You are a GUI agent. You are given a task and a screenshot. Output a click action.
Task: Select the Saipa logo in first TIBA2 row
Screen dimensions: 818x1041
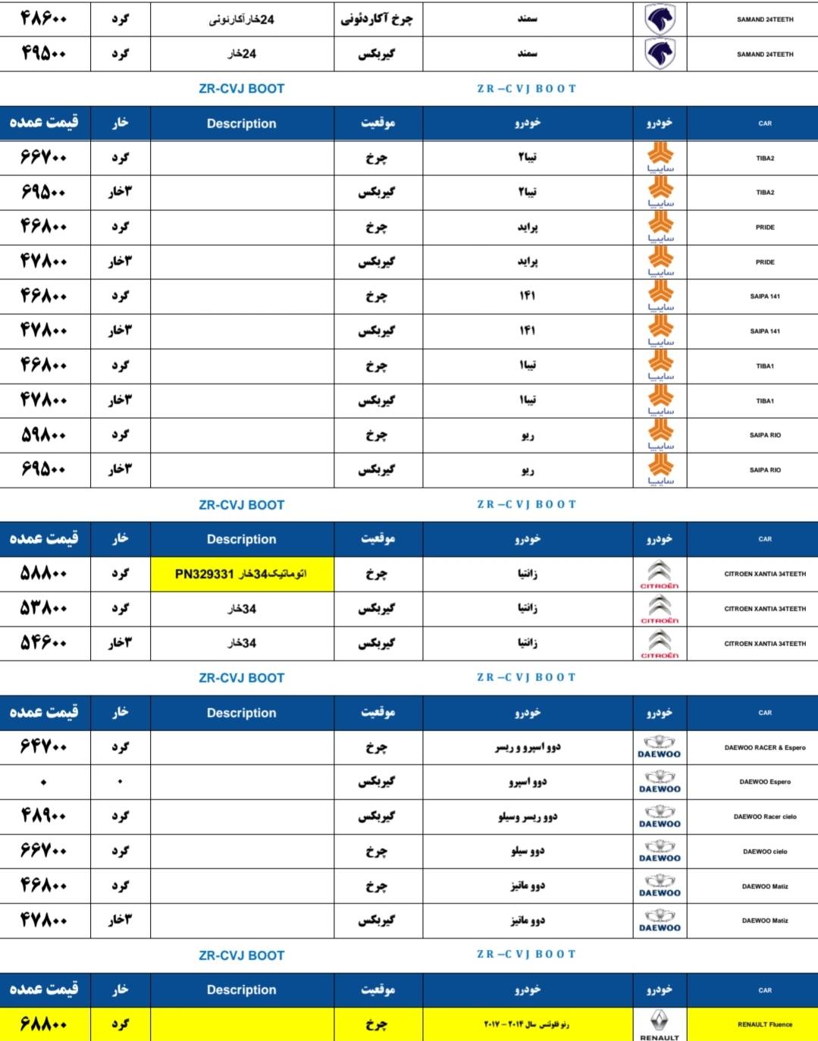coord(660,158)
